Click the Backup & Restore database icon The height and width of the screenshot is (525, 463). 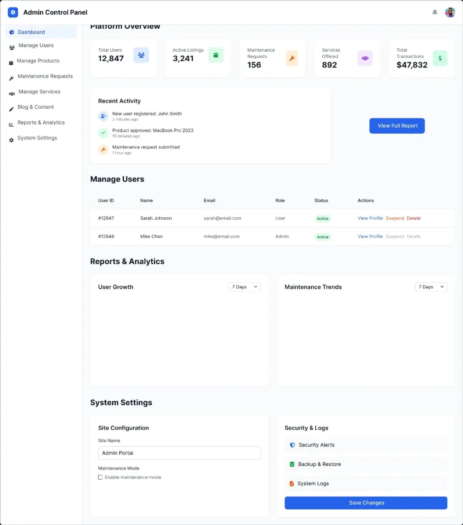point(292,464)
